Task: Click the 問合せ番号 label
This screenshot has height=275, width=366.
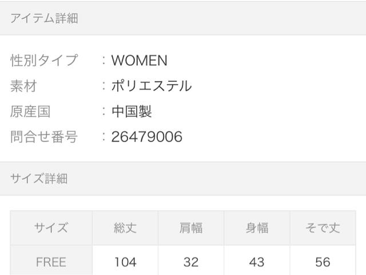Action: [x=44, y=136]
